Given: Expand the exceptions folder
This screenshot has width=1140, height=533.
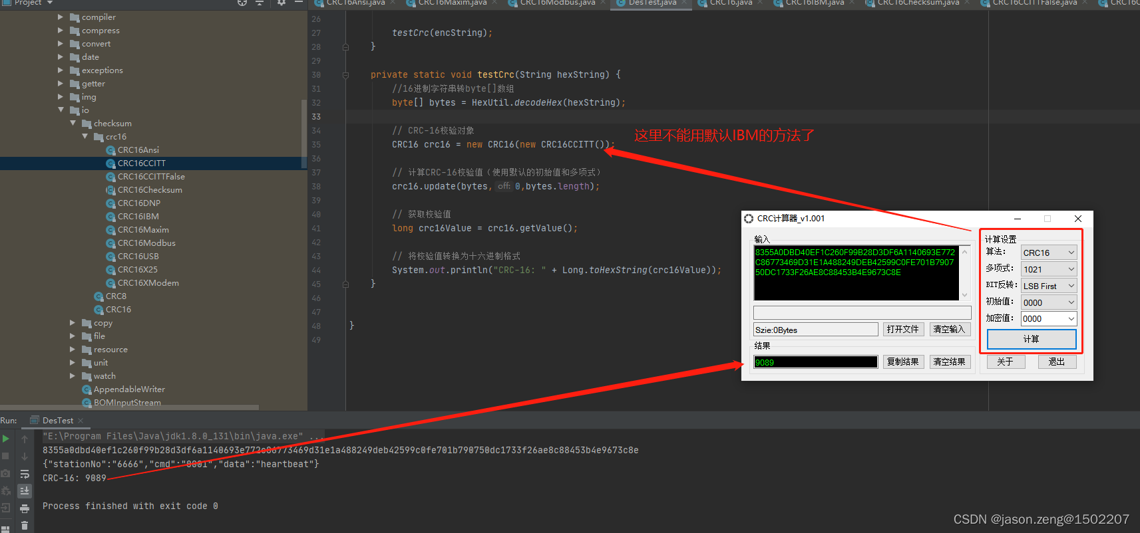Looking at the screenshot, I should point(61,70).
